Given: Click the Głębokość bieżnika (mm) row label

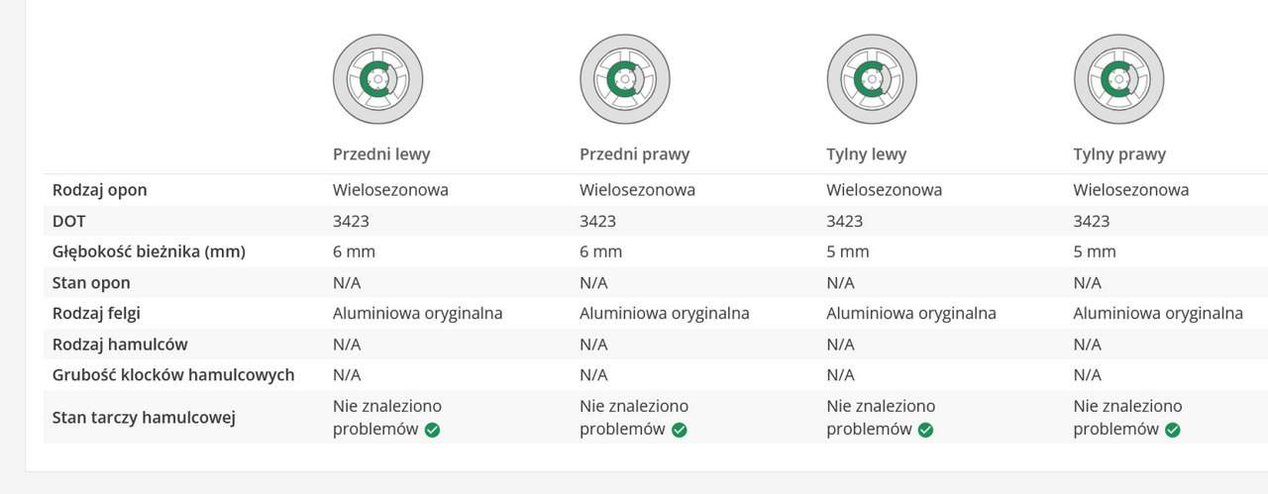Looking at the screenshot, I should point(149,251).
